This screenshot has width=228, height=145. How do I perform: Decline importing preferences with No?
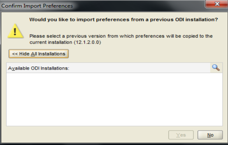(210, 135)
